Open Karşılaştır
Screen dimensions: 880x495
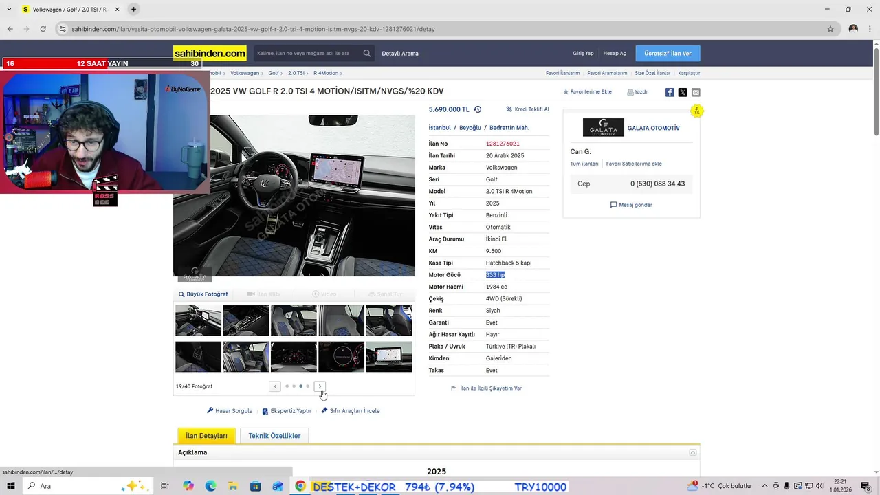tap(689, 73)
